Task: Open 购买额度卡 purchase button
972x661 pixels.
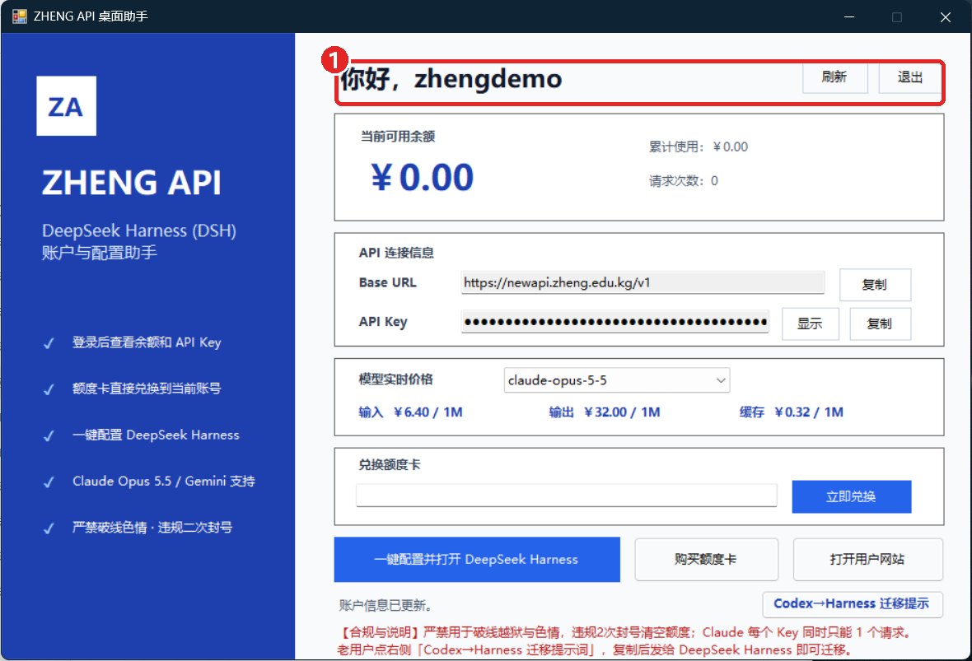Action: pyautogui.click(x=706, y=560)
